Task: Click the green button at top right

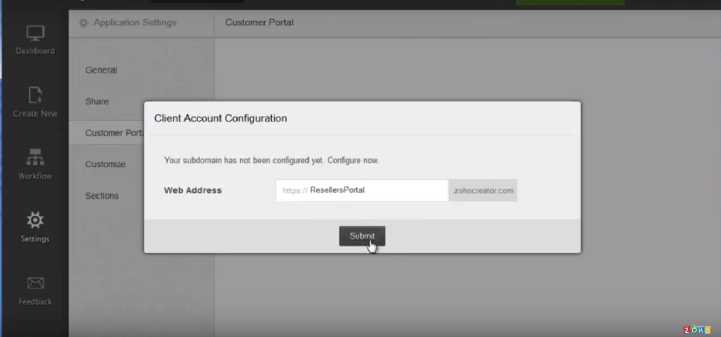Action: coord(570,3)
